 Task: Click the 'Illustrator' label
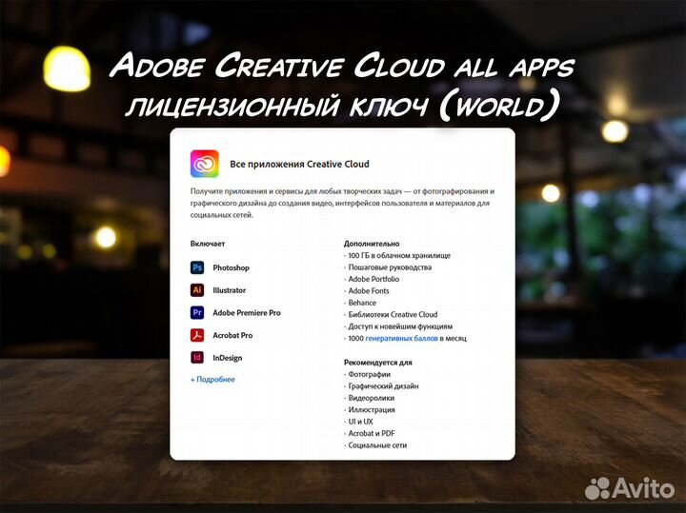(x=230, y=290)
